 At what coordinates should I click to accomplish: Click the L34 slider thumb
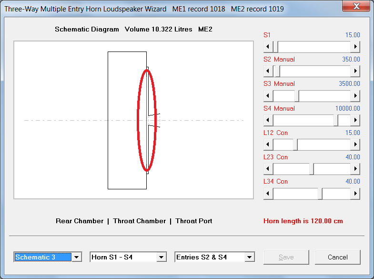(320, 194)
